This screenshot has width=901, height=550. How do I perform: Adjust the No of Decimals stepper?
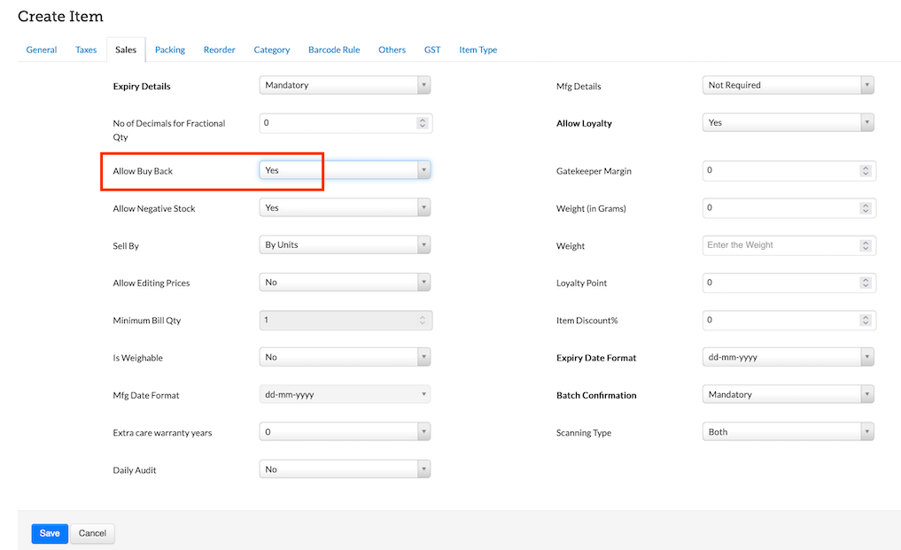423,123
